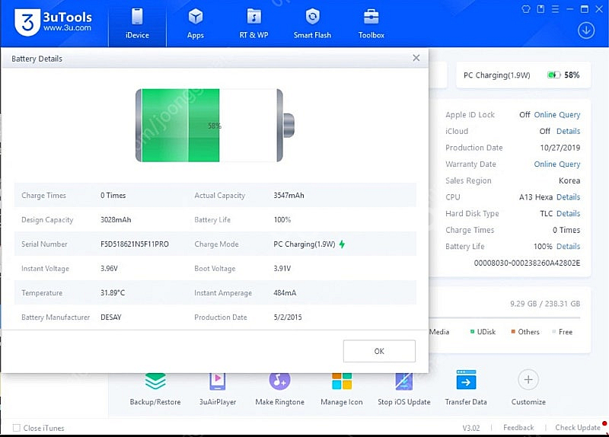Toggle the Close iTunes checkbox
The width and height of the screenshot is (609, 437).
click(x=16, y=428)
